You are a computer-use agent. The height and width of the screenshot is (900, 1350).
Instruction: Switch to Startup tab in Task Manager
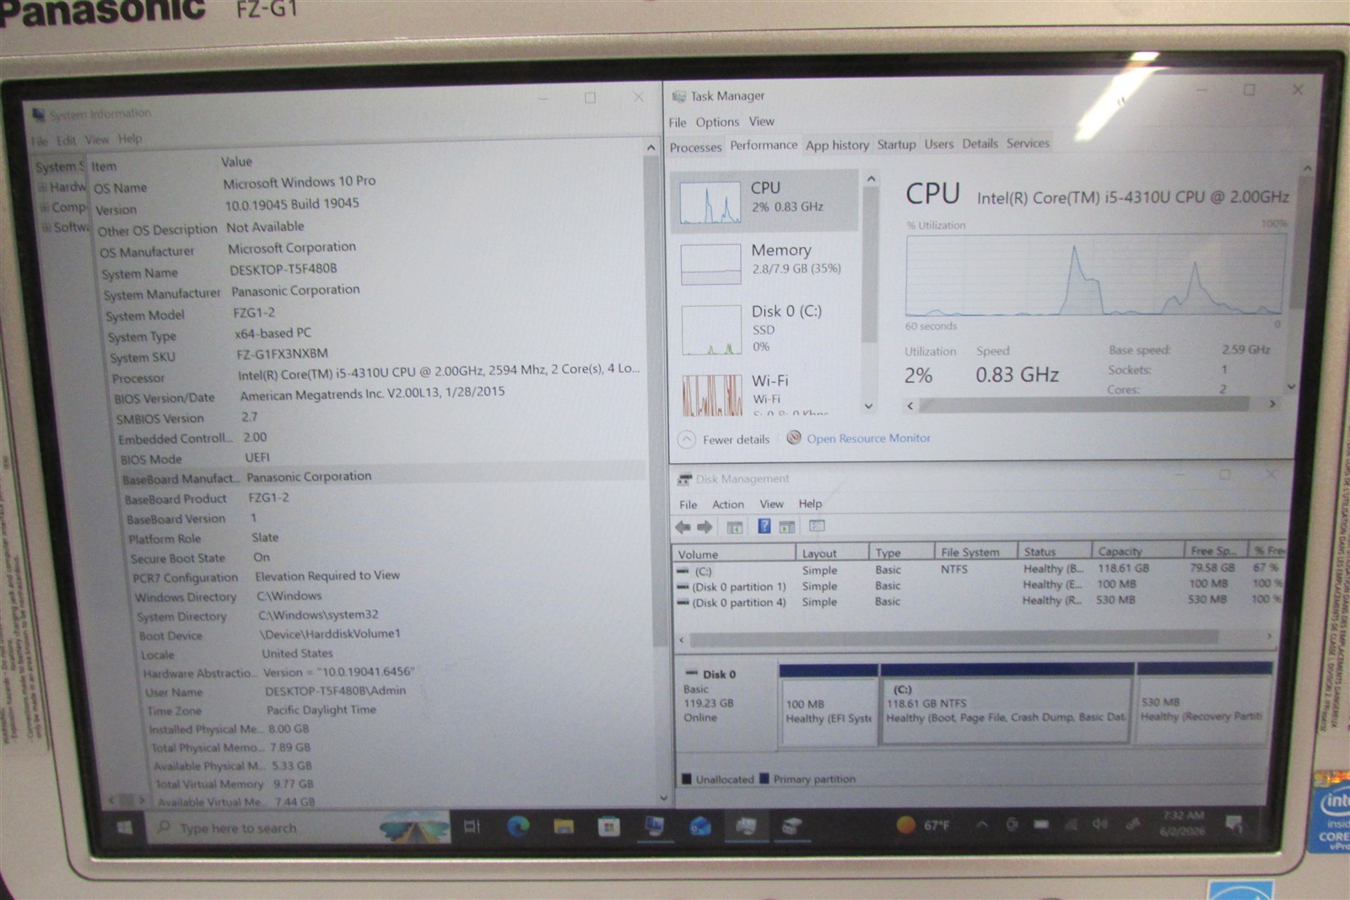coord(896,144)
